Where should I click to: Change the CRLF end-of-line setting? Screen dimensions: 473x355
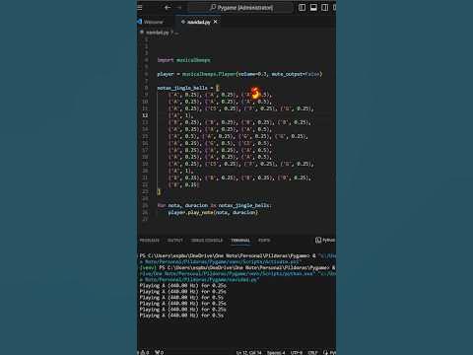coord(312,353)
